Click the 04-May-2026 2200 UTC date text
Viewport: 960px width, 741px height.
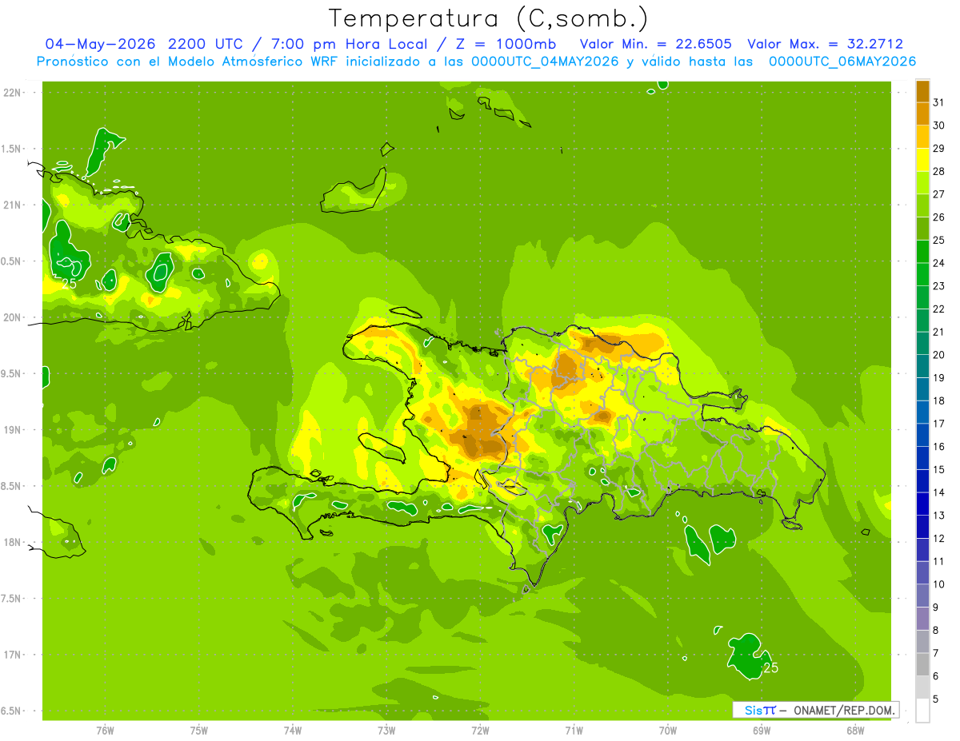click(143, 44)
